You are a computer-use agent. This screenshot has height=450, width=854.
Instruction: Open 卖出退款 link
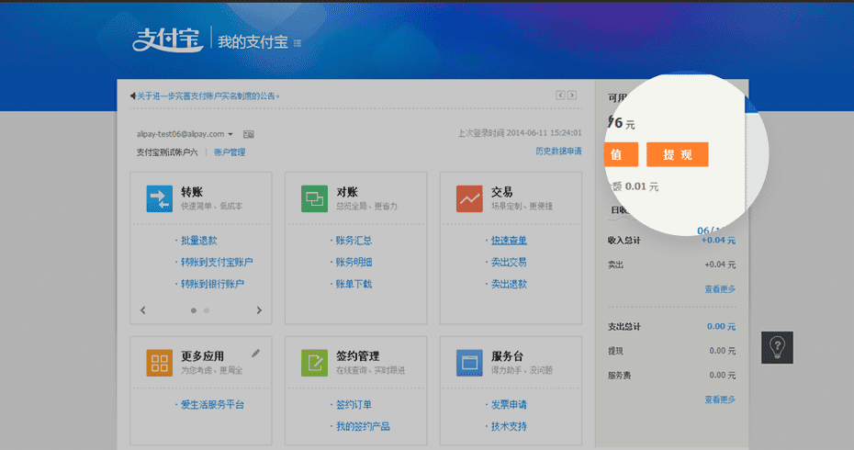tap(509, 284)
